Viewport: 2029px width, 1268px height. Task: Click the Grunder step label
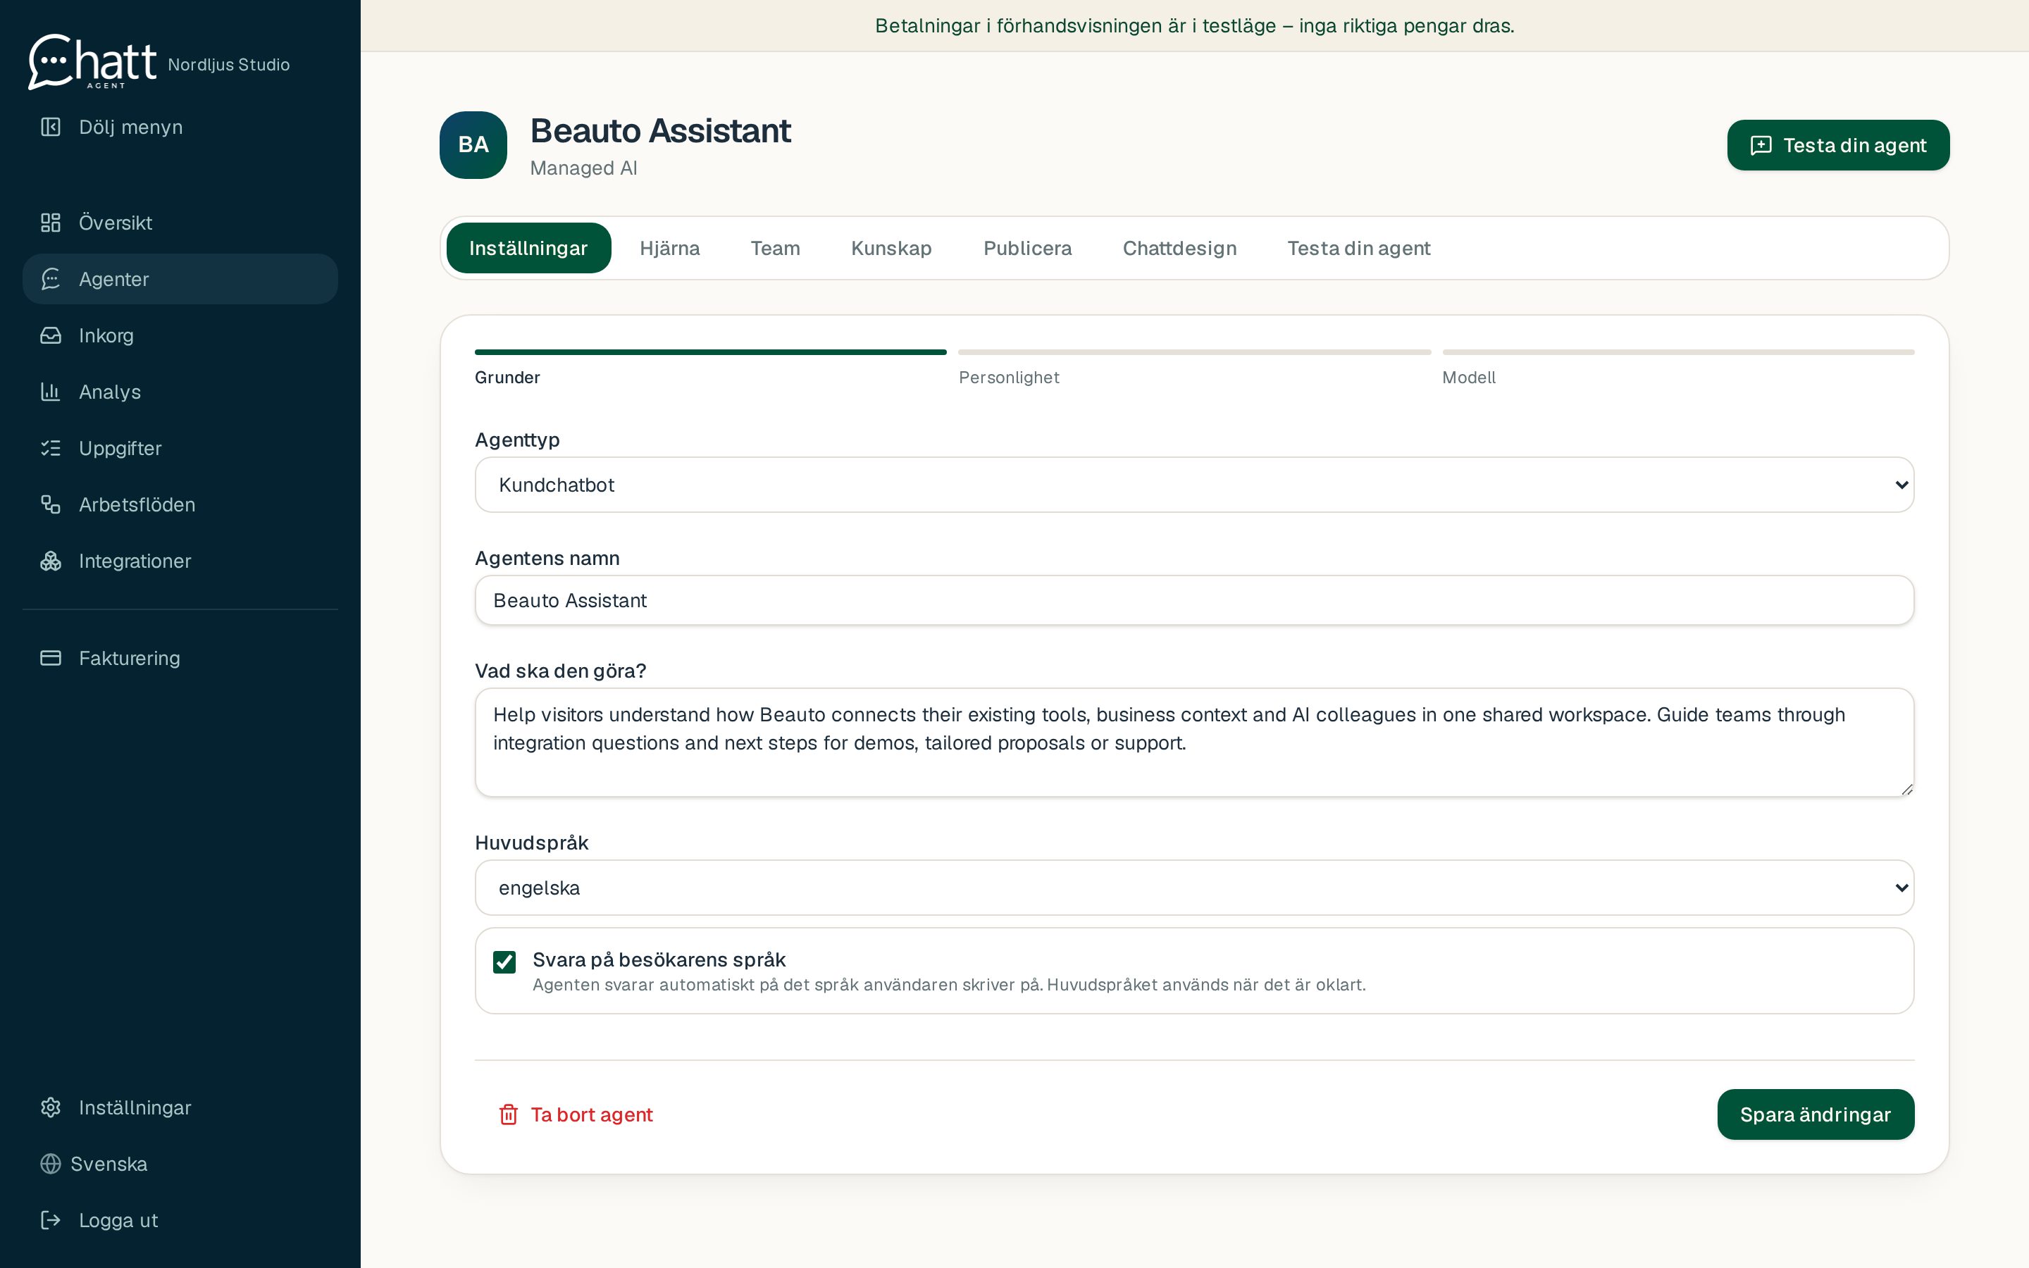(x=507, y=378)
